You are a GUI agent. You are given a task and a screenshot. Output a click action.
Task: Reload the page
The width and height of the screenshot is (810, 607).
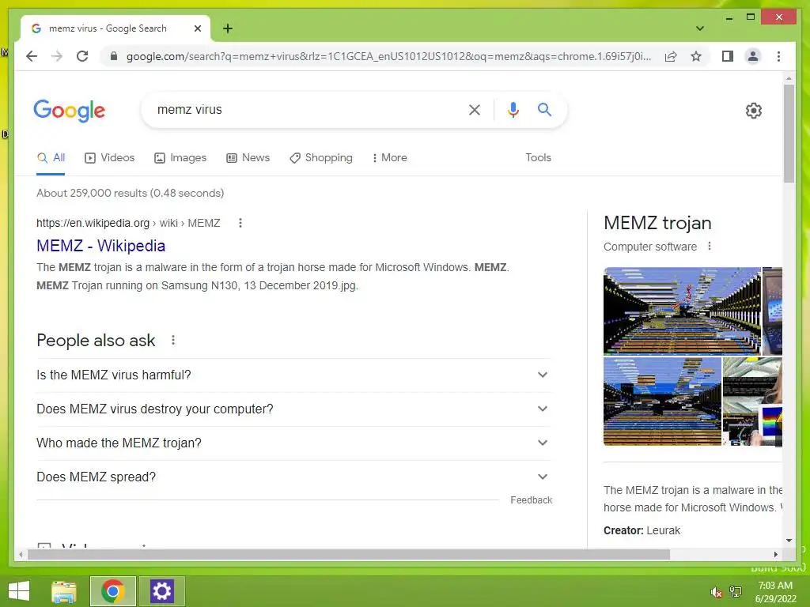click(x=82, y=56)
